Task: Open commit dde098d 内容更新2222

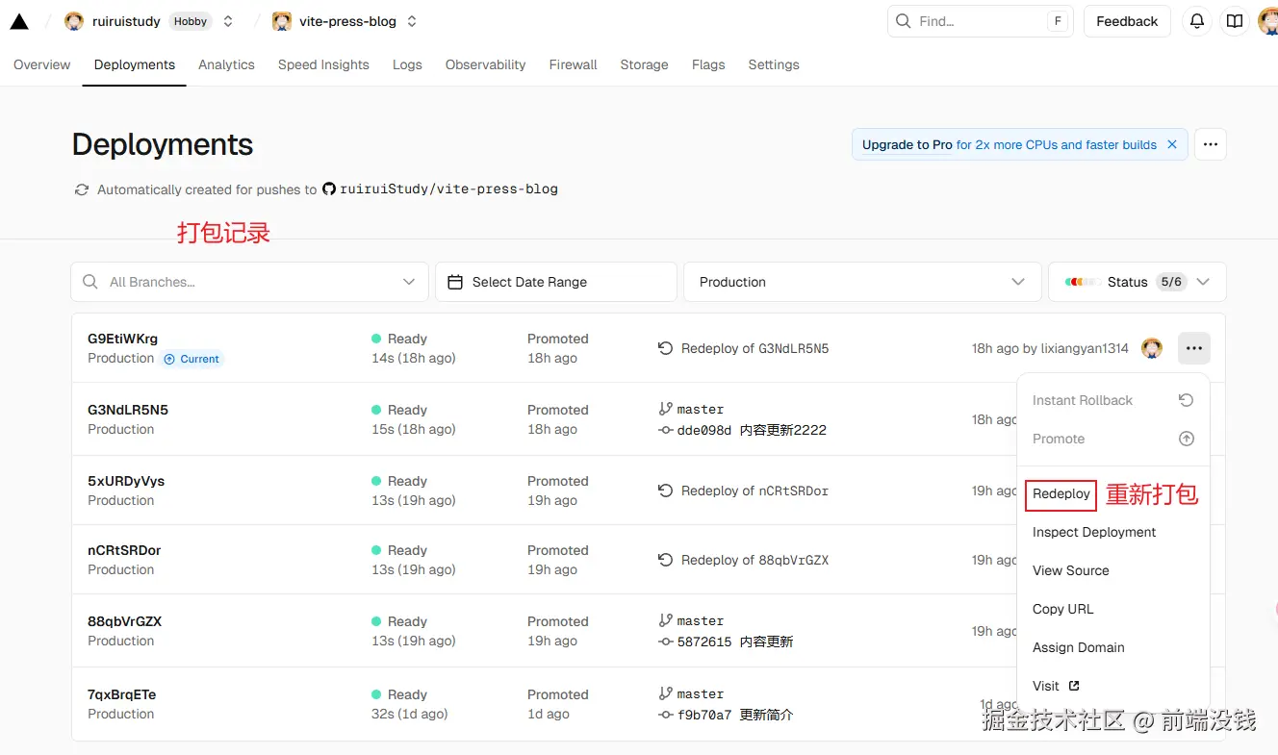Action: [752, 430]
